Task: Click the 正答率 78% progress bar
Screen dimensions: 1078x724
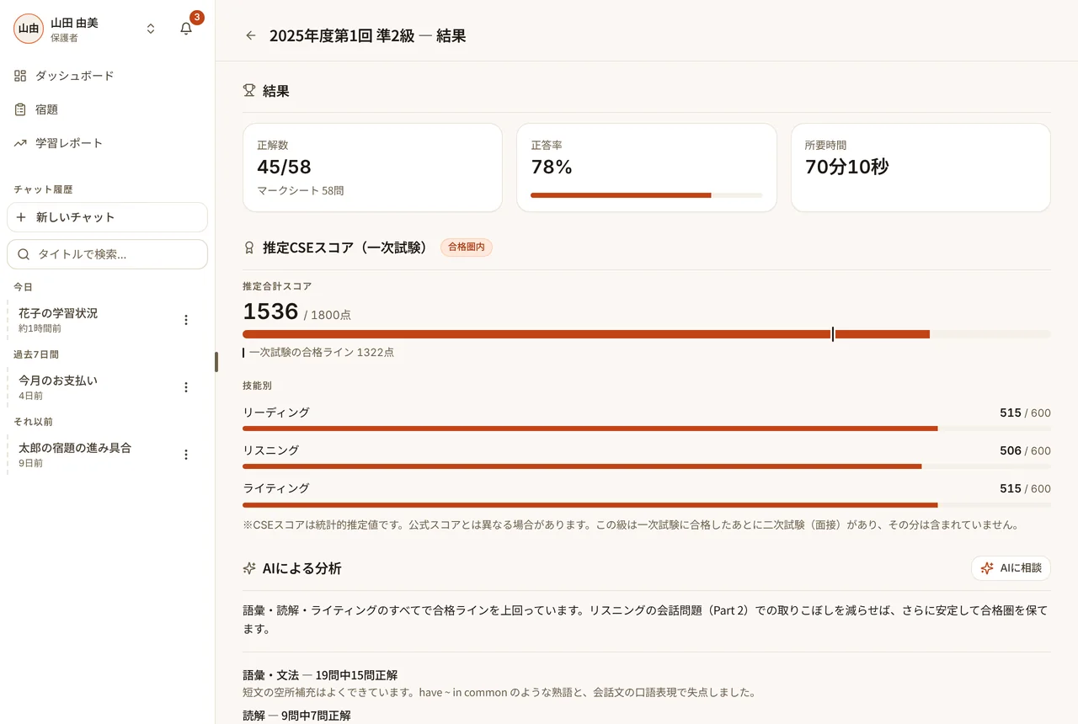Action: pyautogui.click(x=647, y=195)
